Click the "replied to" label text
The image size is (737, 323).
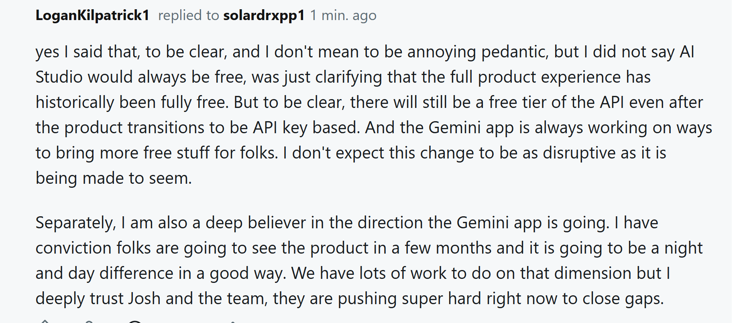point(188,16)
